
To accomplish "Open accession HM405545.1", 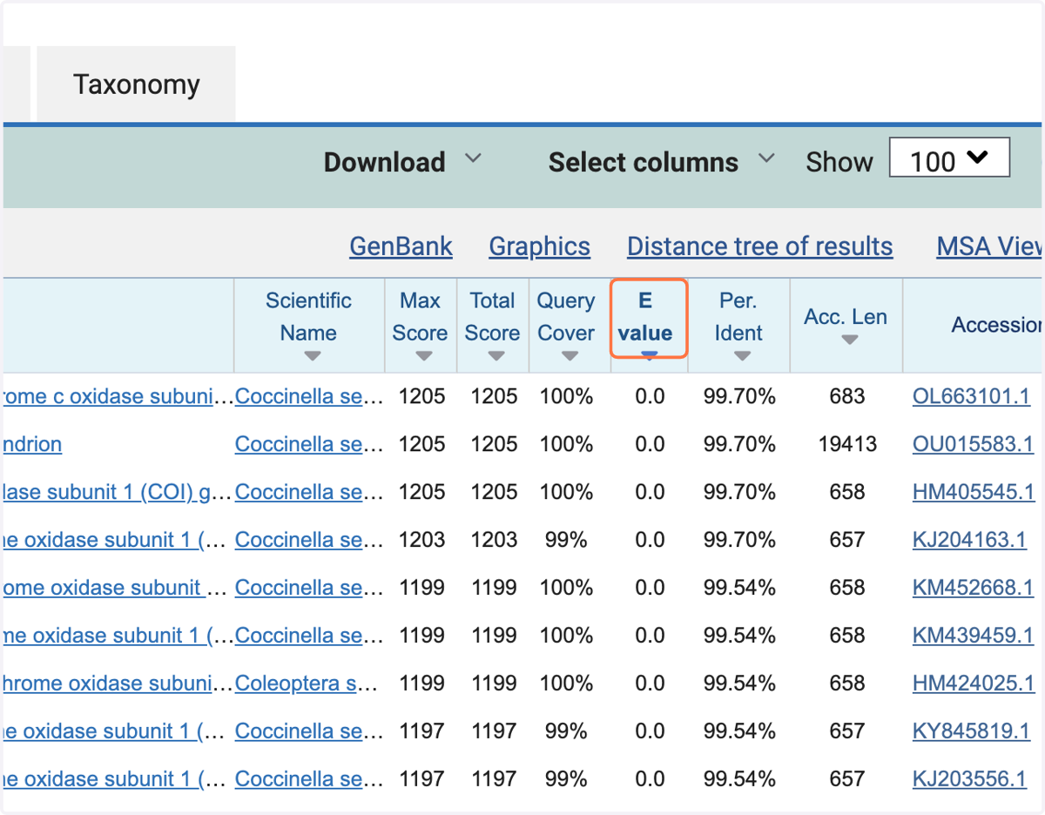I will pyautogui.click(x=974, y=492).
